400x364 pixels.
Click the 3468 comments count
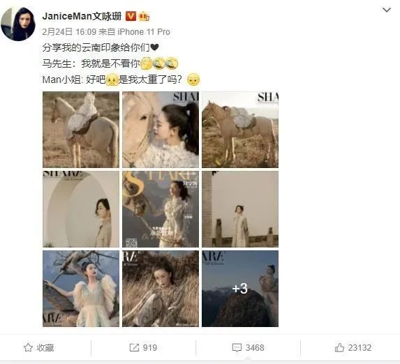point(255,348)
